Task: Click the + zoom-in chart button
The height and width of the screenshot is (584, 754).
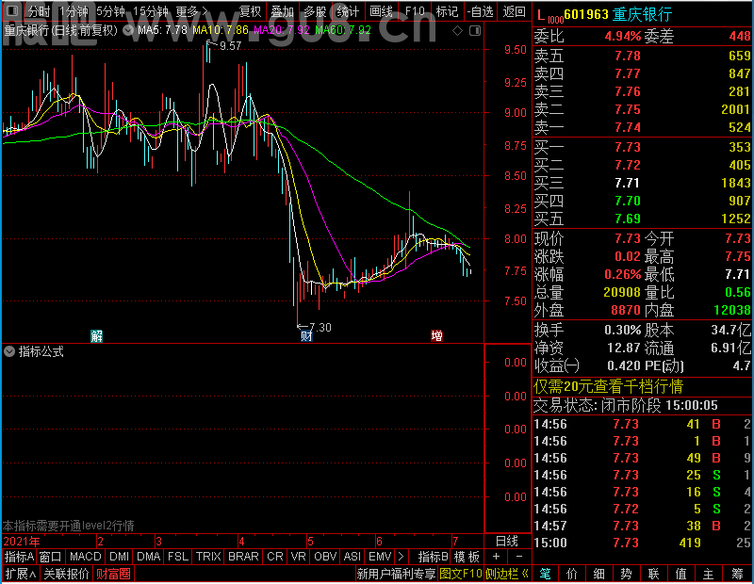Action: pyautogui.click(x=497, y=557)
